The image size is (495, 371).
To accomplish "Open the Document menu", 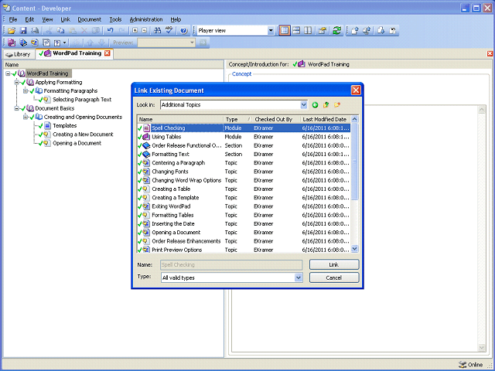I will point(90,19).
